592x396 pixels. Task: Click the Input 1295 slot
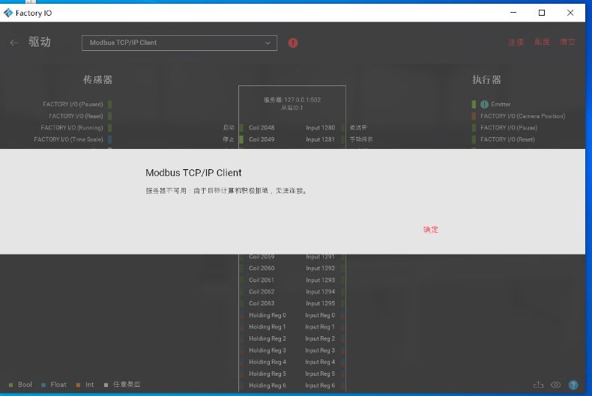coord(320,303)
